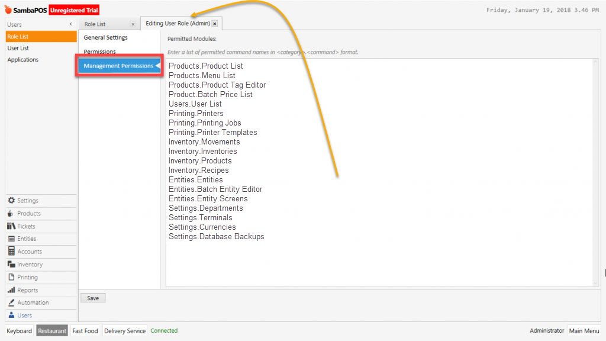Screen dimensions: 606x341
Task: Click the Product.Batch Price List line
Action: tap(210, 94)
